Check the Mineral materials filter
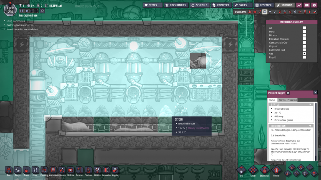 coord(304,35)
